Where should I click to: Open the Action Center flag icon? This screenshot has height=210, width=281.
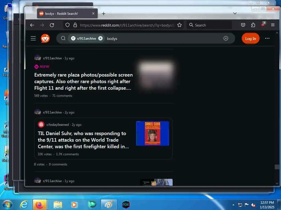247,205
